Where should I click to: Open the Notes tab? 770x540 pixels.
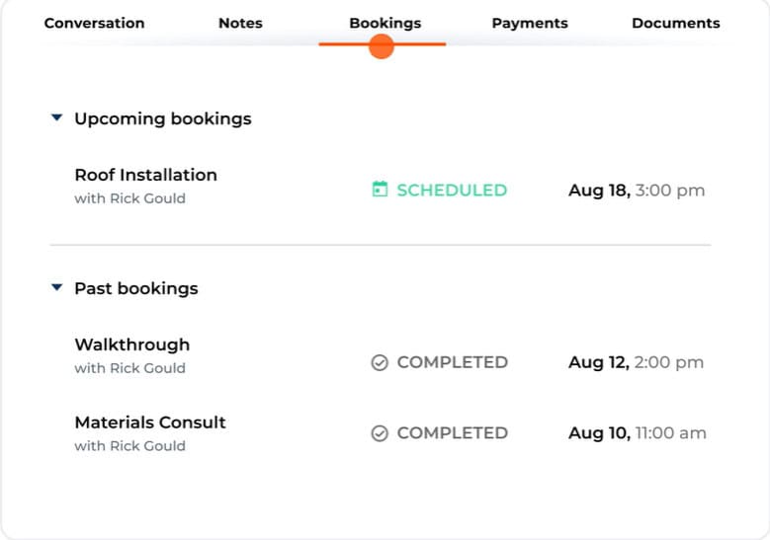(240, 23)
